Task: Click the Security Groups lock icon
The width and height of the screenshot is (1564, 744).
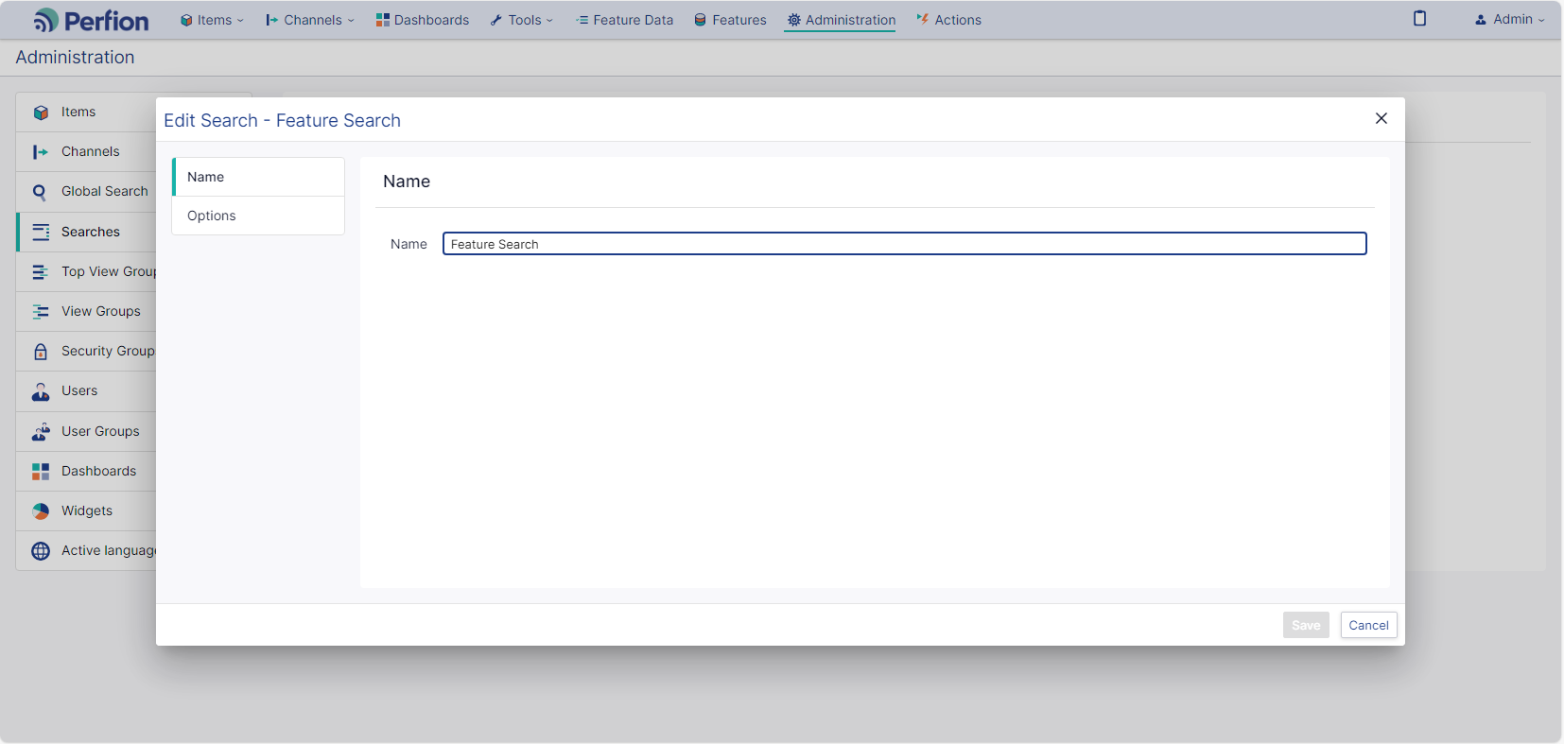Action: pyautogui.click(x=41, y=352)
